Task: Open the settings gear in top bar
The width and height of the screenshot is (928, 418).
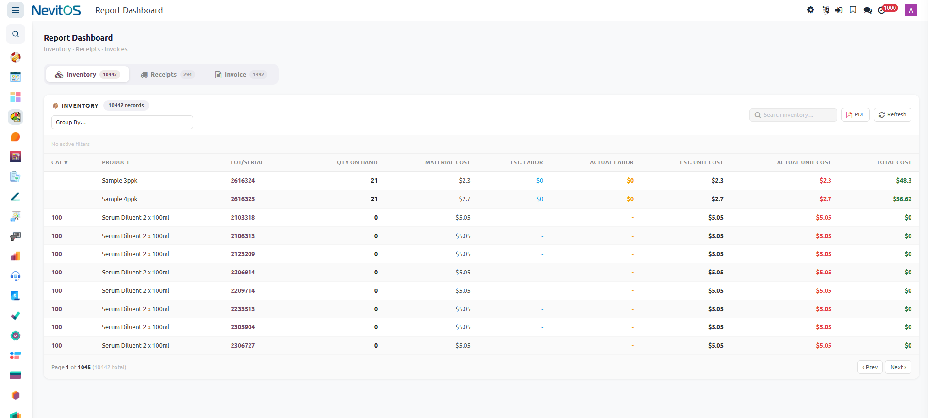Action: coord(811,10)
